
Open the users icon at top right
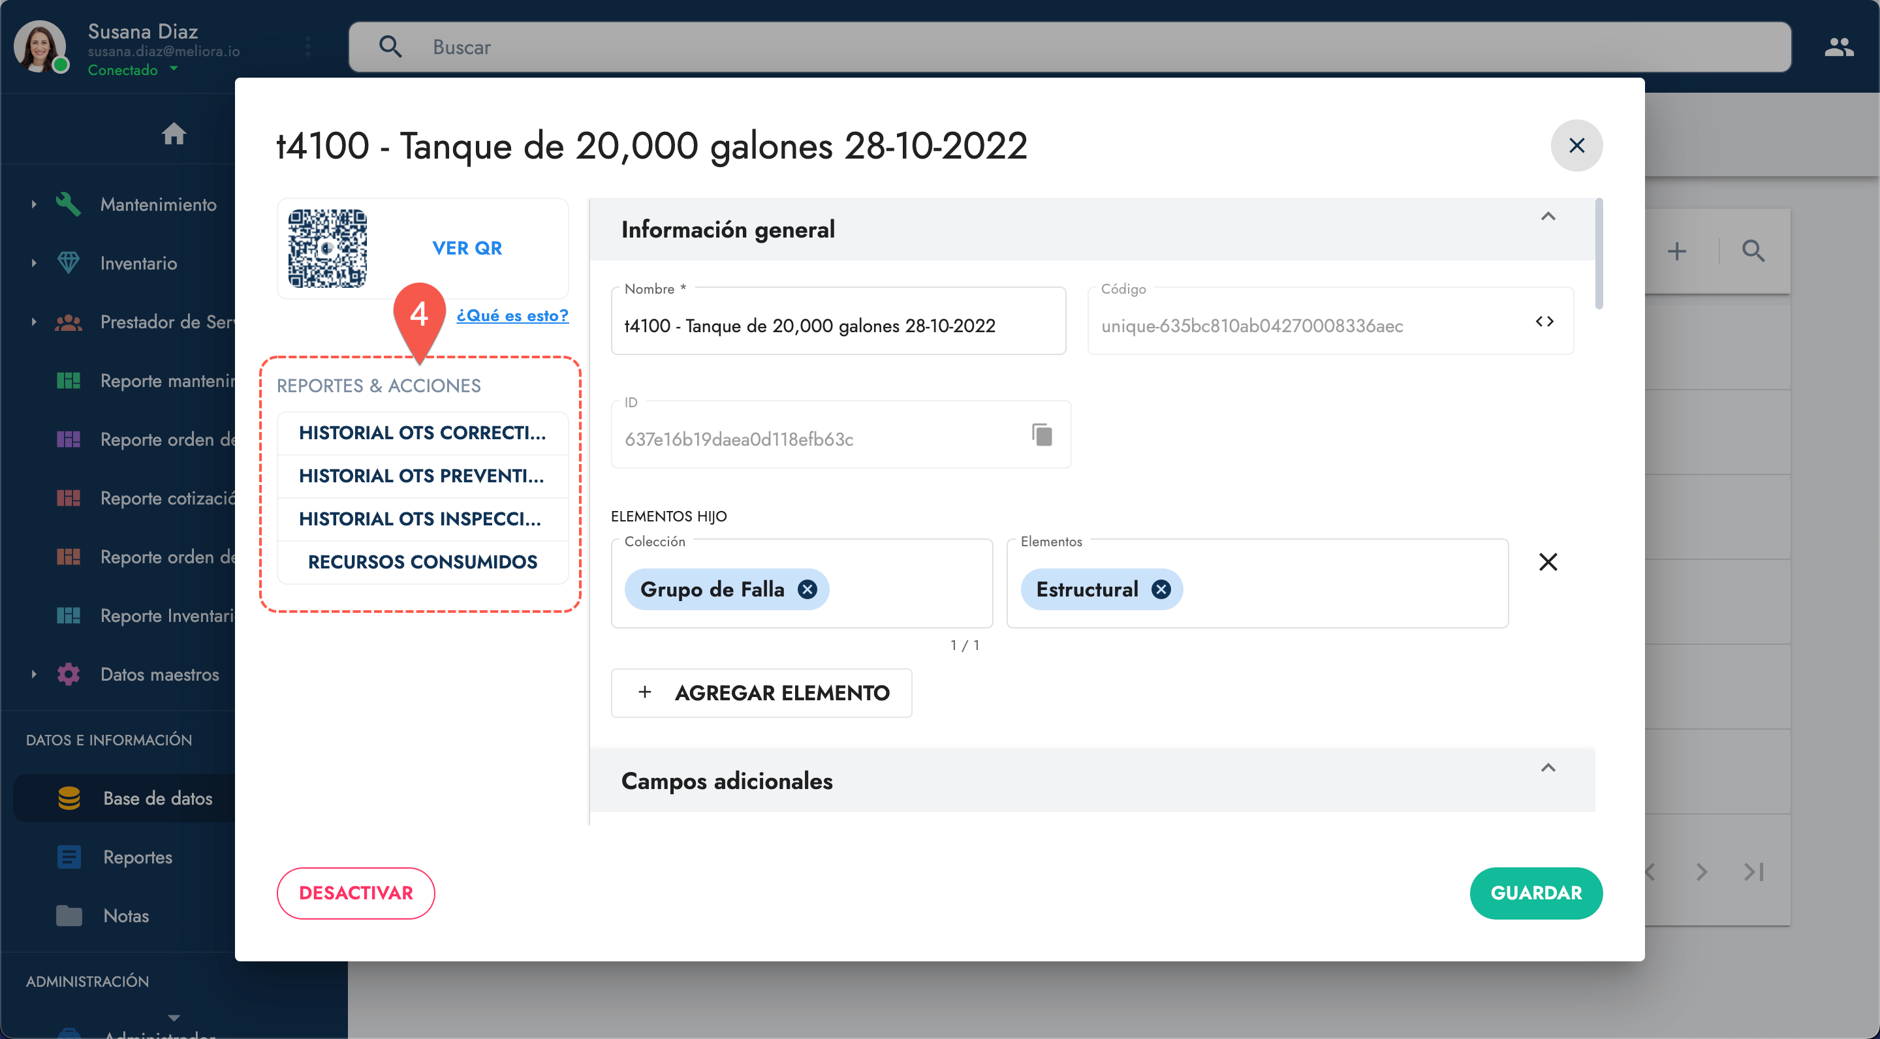[x=1838, y=48]
